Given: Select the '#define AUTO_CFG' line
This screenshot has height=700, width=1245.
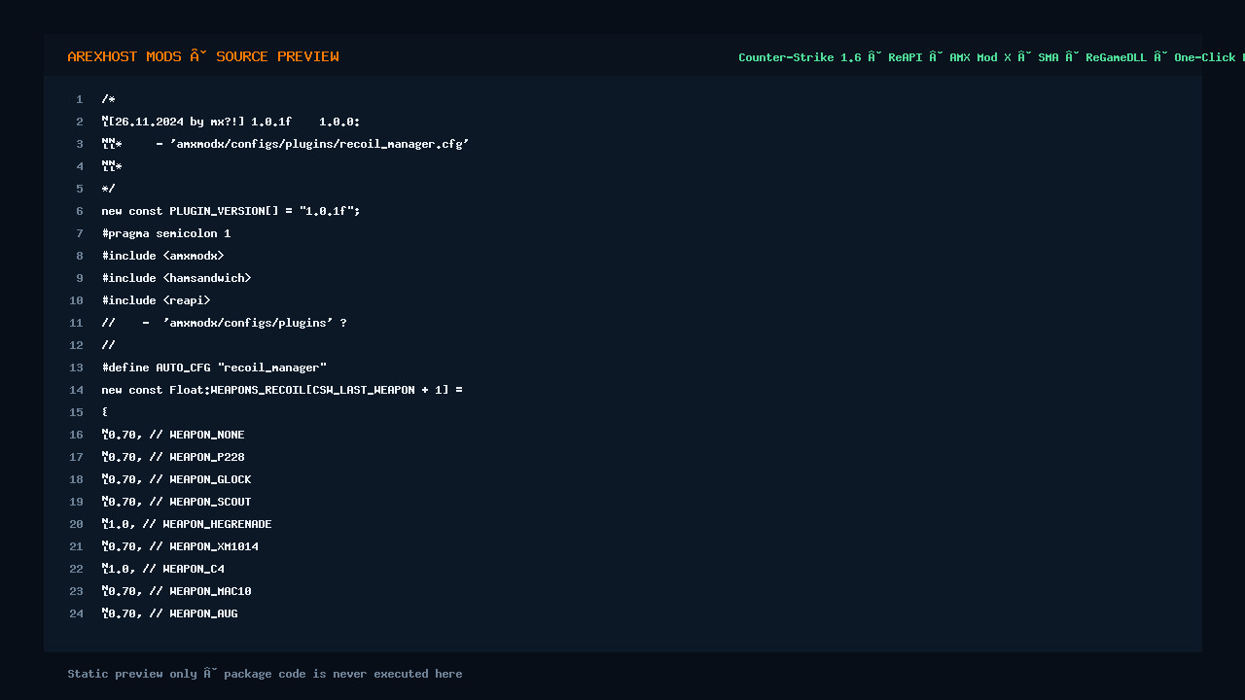Looking at the screenshot, I should click(x=214, y=367).
